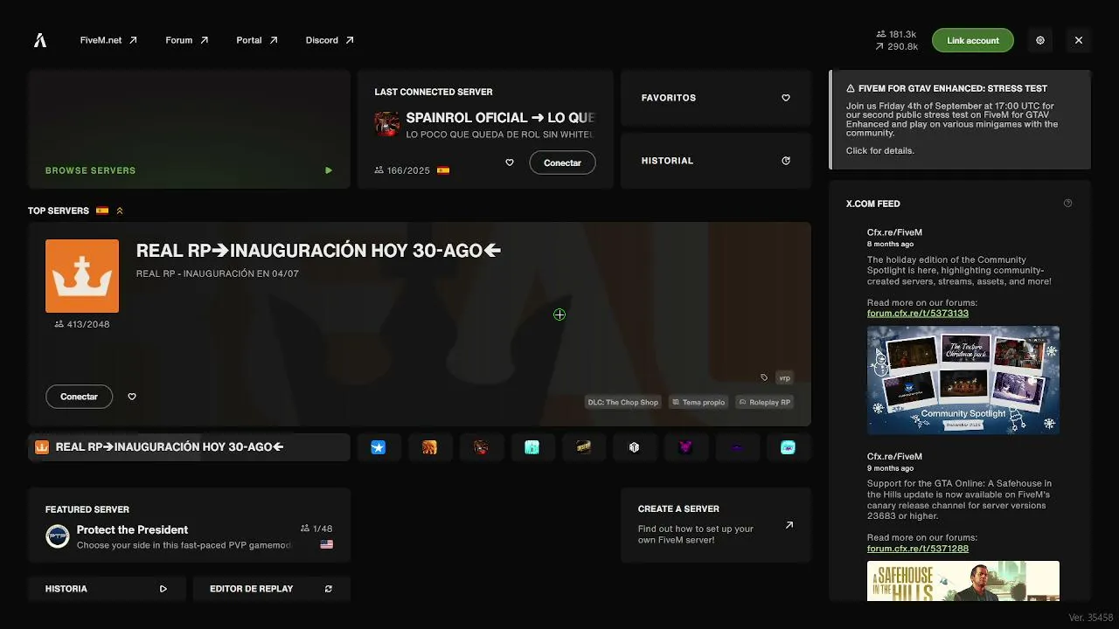
Task: Connect to the SpainRol Oficial server
Action: click(x=562, y=162)
